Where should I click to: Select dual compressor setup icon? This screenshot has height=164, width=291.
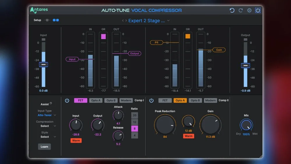(56, 20)
